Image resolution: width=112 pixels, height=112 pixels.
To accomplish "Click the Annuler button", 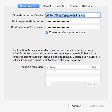I will (x=76, y=106).
